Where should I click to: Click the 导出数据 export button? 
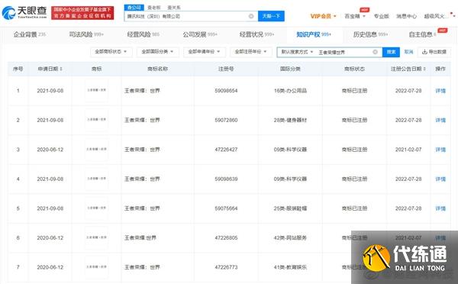coord(434,52)
